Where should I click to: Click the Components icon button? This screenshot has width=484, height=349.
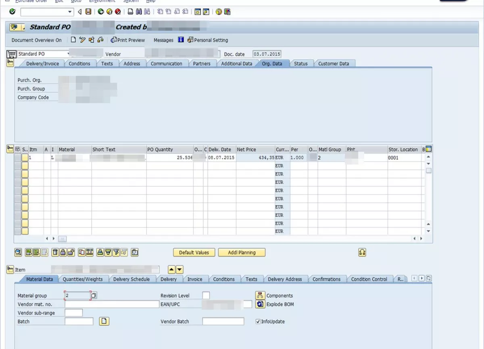pyautogui.click(x=260, y=296)
